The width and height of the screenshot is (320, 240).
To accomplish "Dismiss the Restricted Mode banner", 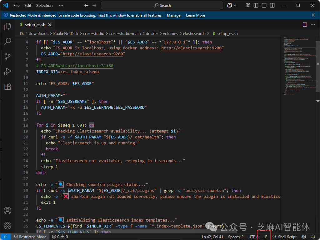I will (313, 15).
